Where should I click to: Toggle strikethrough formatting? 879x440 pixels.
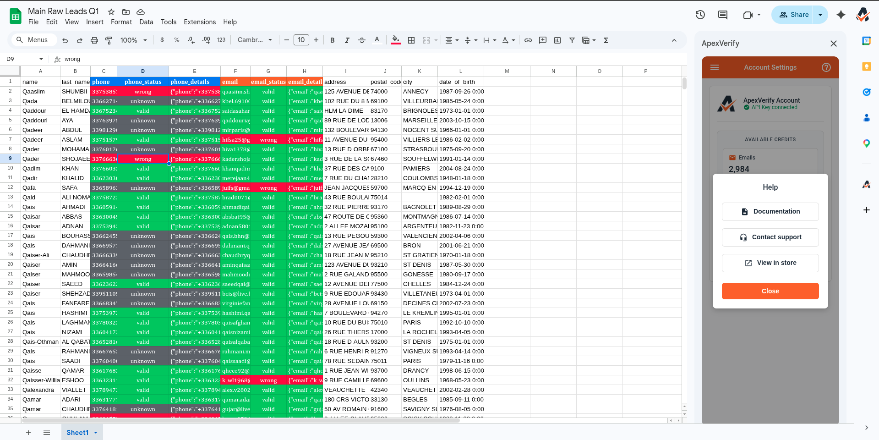point(361,40)
